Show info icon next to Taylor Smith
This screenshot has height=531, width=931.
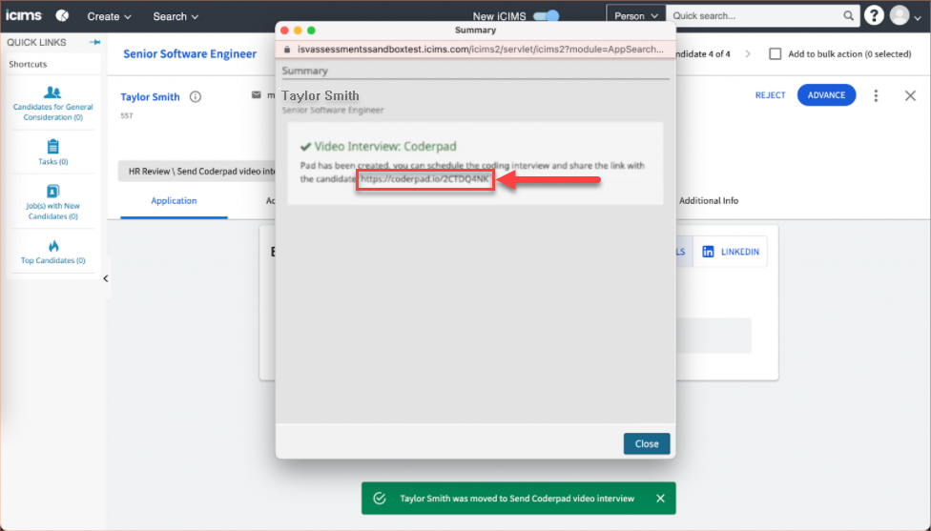[196, 96]
